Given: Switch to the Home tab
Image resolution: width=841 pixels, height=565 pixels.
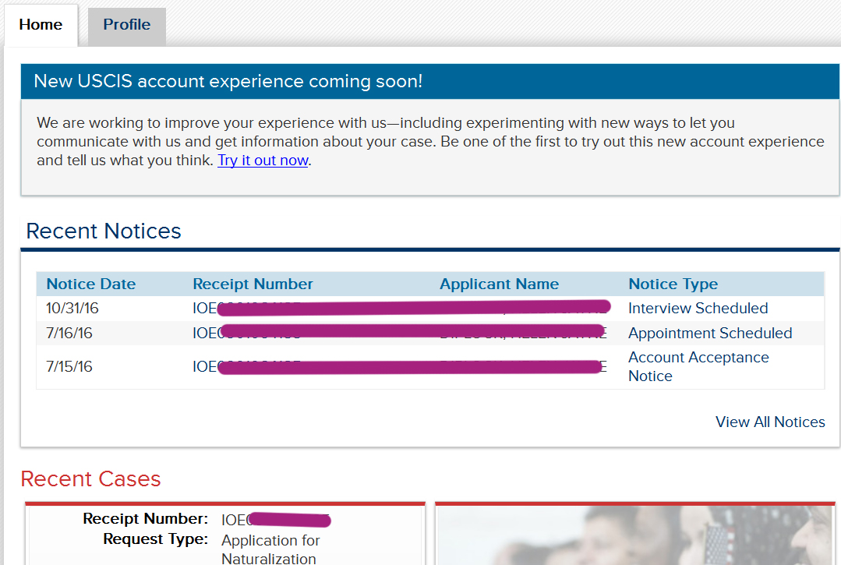Looking at the screenshot, I should (x=41, y=25).
